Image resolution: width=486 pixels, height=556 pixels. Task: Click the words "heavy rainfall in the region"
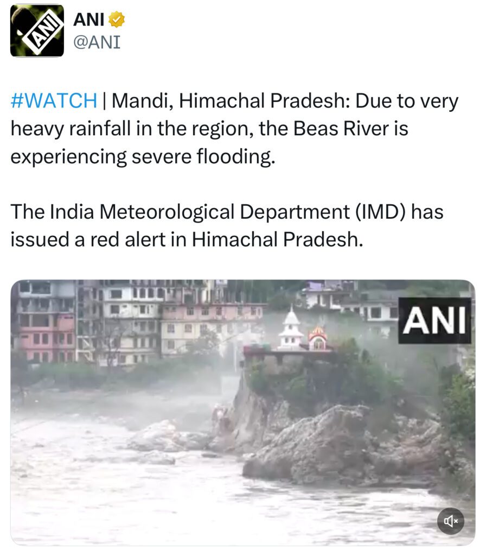pos(132,129)
